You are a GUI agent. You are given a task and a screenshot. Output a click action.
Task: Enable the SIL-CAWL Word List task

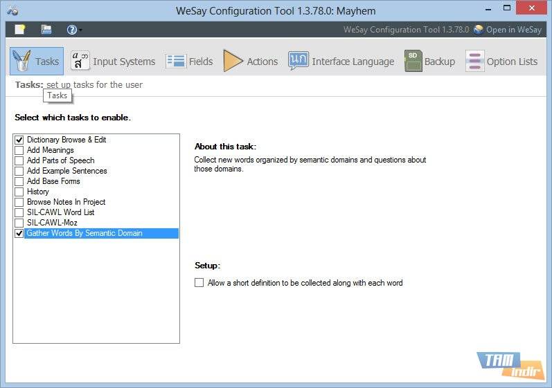click(x=19, y=212)
